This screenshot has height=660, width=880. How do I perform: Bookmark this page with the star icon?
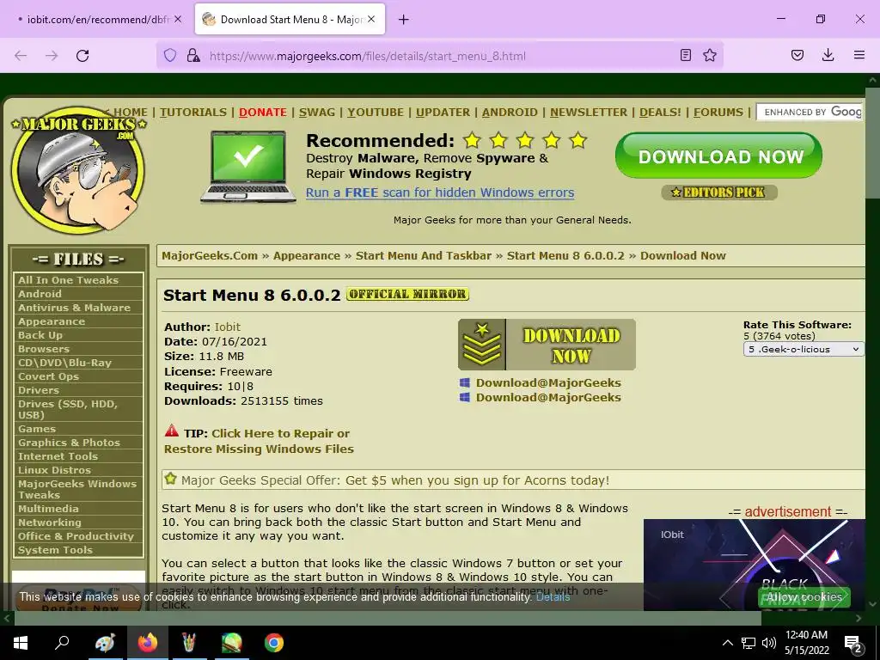click(710, 55)
